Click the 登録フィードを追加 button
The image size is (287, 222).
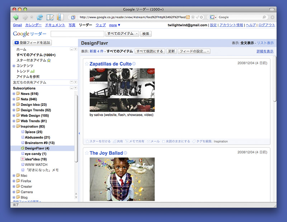click(32, 43)
